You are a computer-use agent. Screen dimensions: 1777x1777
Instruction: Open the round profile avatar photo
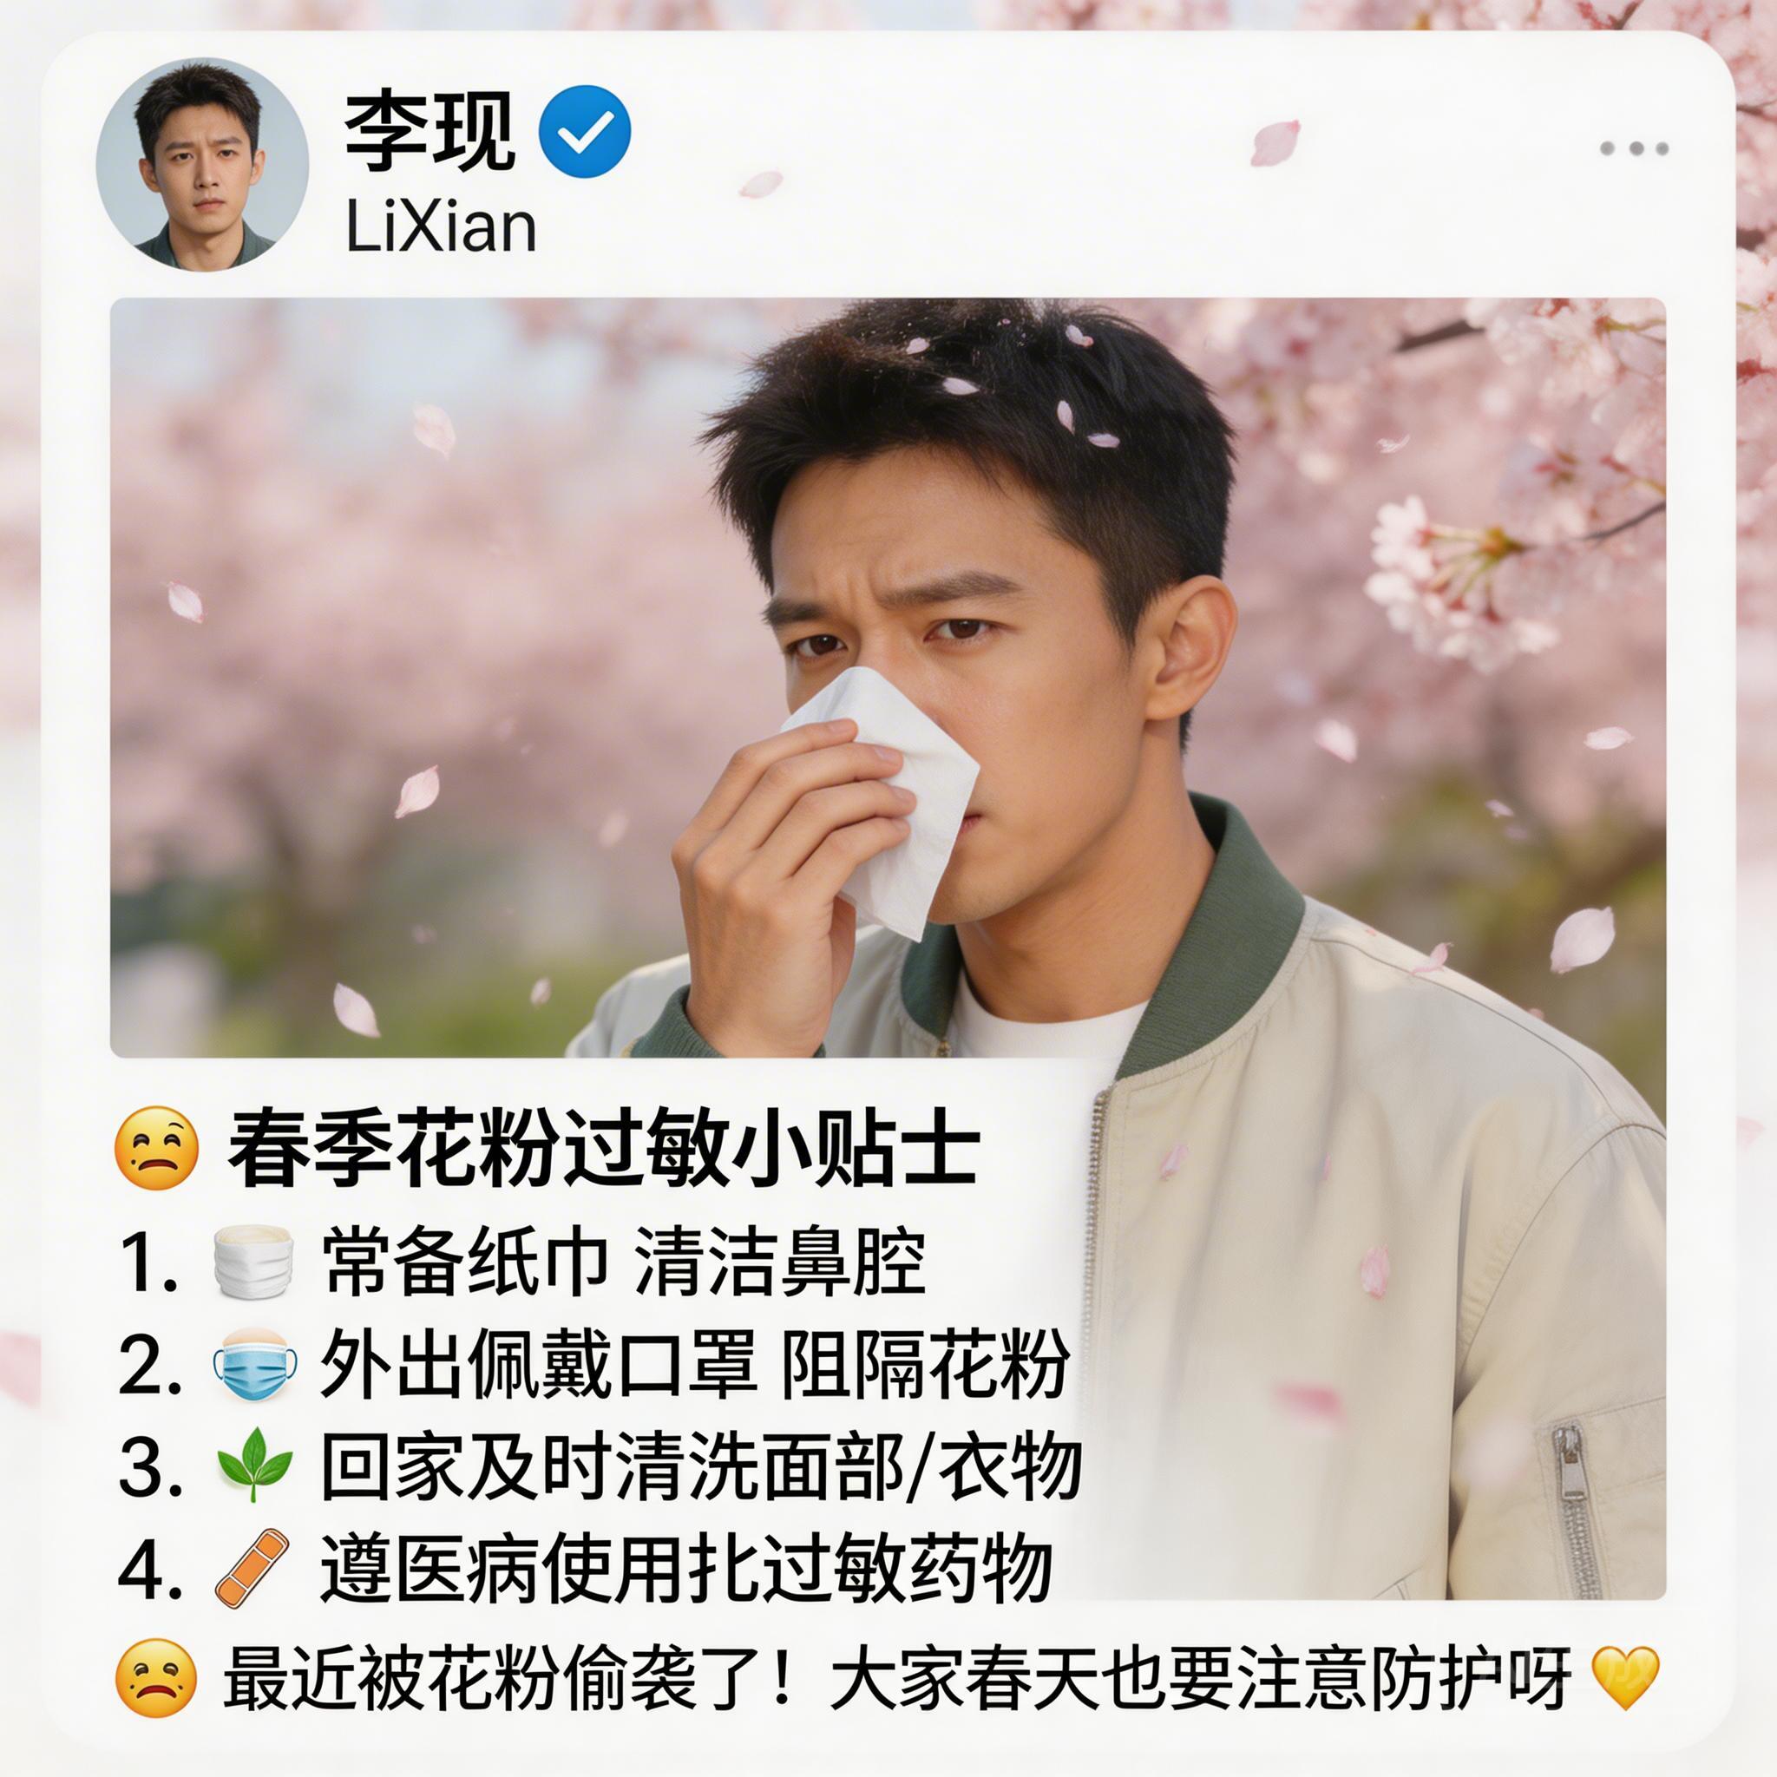pyautogui.click(x=202, y=166)
